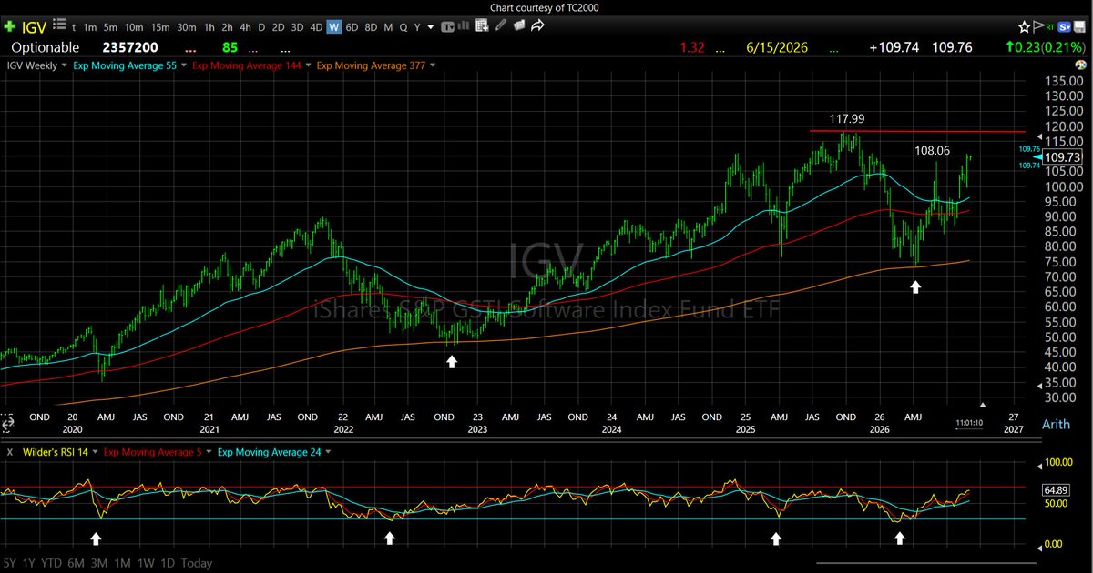Viewport: 1093px width, 573px height.
Task: Save the chart with the floppy disk icon
Action: coord(1079,27)
